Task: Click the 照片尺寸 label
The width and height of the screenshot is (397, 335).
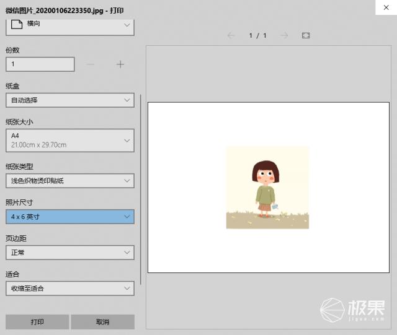Action: coord(19,202)
